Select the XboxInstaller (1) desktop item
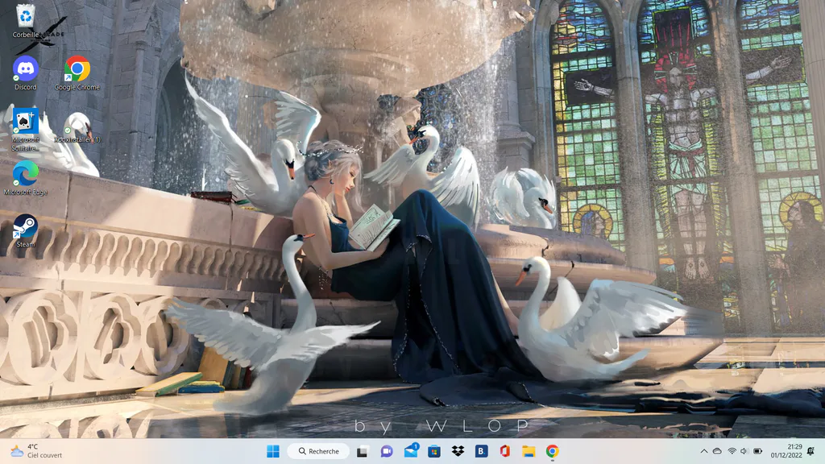Viewport: 825px width, 464px height. point(77,128)
